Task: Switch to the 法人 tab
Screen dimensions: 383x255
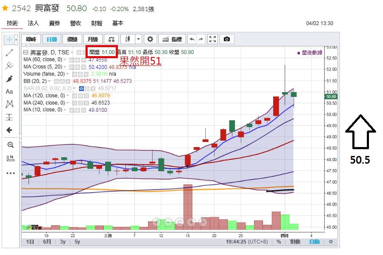Action: point(33,23)
